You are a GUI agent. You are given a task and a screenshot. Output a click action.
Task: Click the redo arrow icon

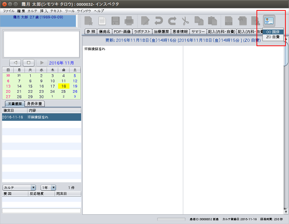pyautogui.click(x=172, y=21)
